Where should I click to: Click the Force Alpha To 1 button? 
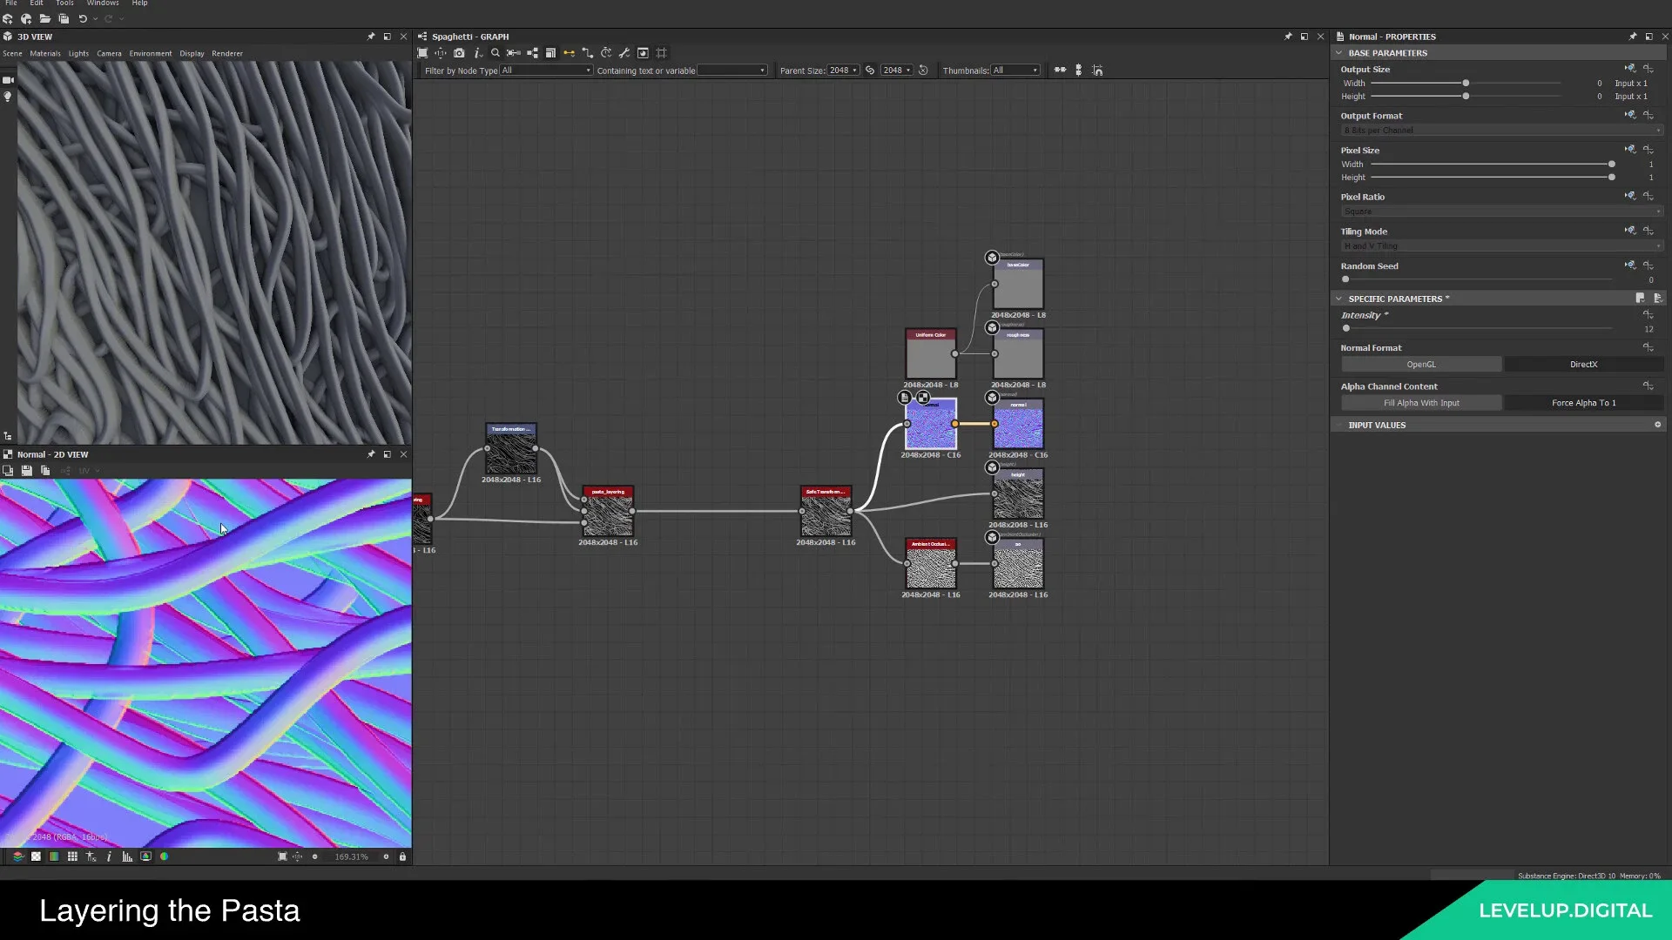point(1584,403)
